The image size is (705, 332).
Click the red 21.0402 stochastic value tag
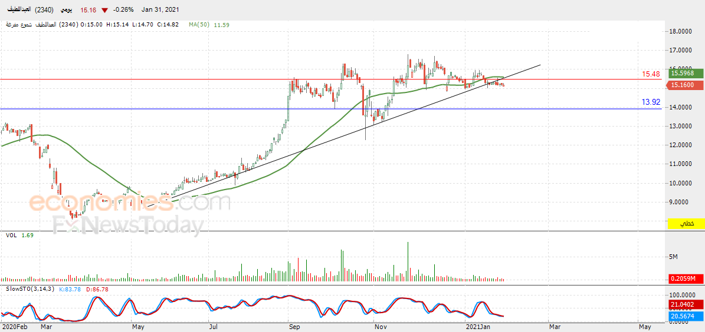686,305
